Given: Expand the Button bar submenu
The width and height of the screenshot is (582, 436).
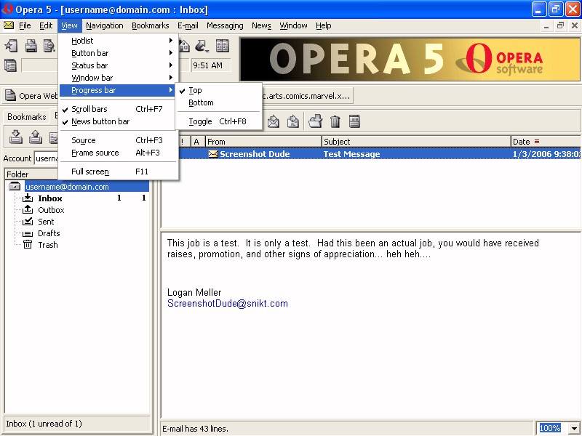Looking at the screenshot, I should 117,53.
